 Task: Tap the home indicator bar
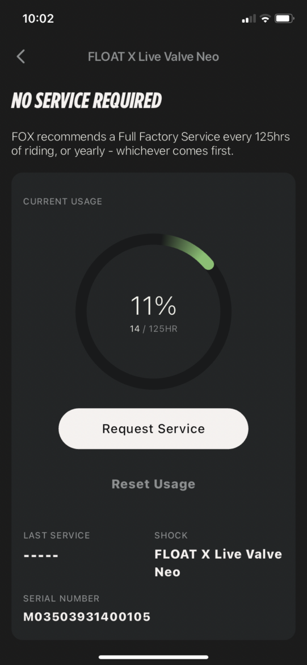click(x=153, y=657)
